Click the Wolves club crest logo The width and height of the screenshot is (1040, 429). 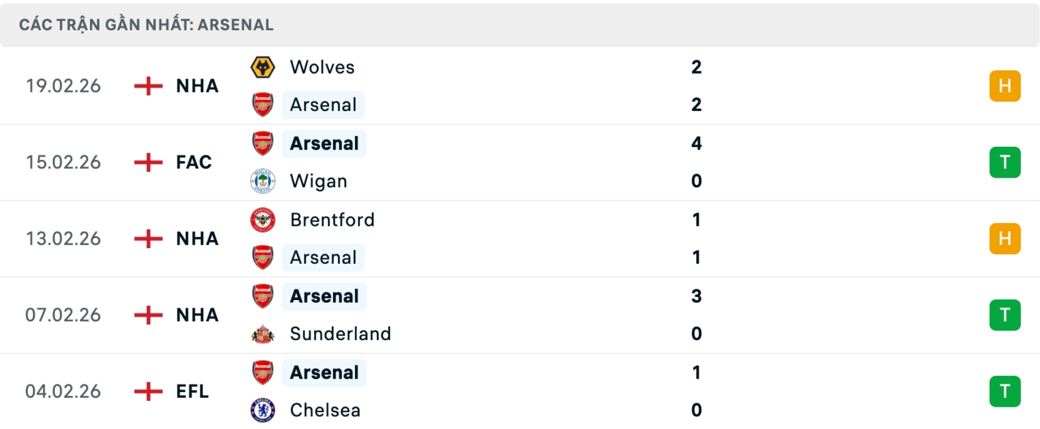(263, 67)
